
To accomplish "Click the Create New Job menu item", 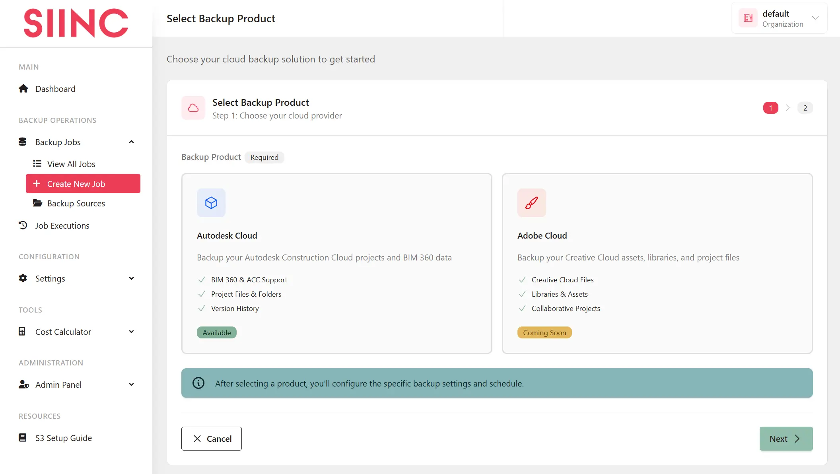I will [83, 184].
